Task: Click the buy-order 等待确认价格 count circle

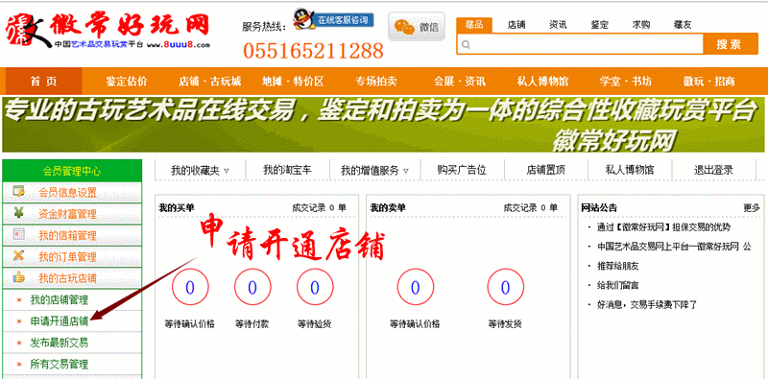Action: click(190, 288)
